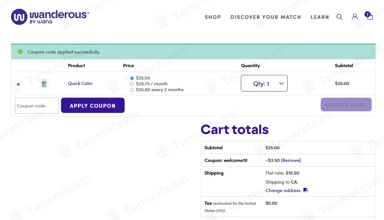Select the $29.75 / month option

132,84
